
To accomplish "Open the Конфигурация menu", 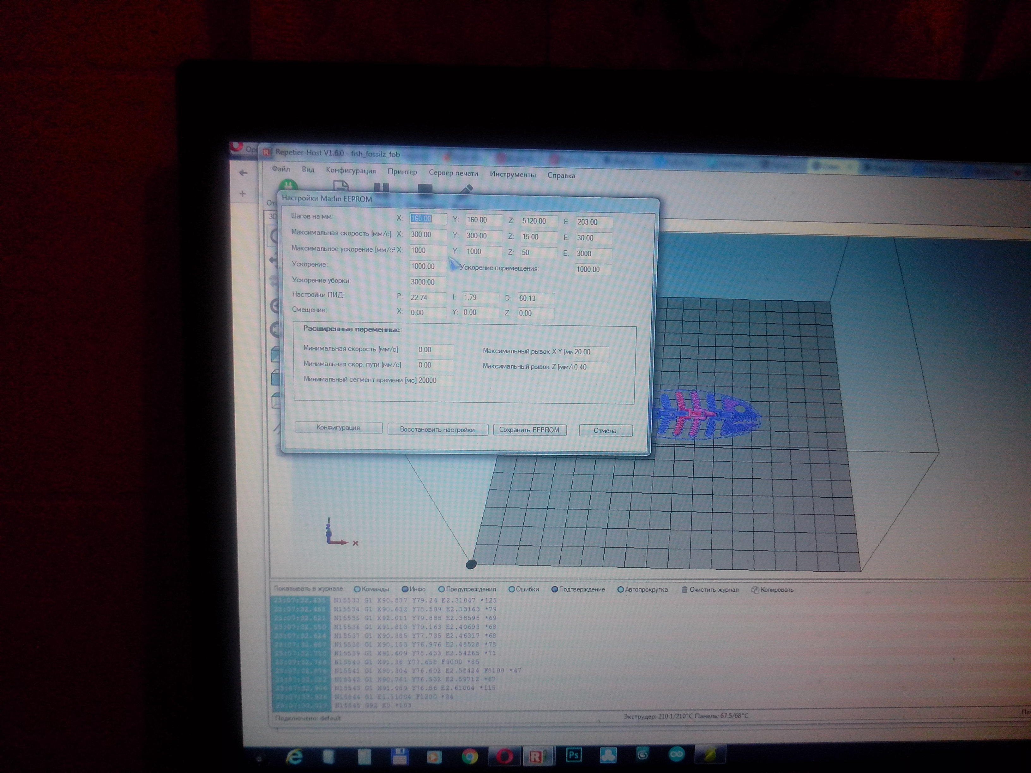I will point(351,171).
